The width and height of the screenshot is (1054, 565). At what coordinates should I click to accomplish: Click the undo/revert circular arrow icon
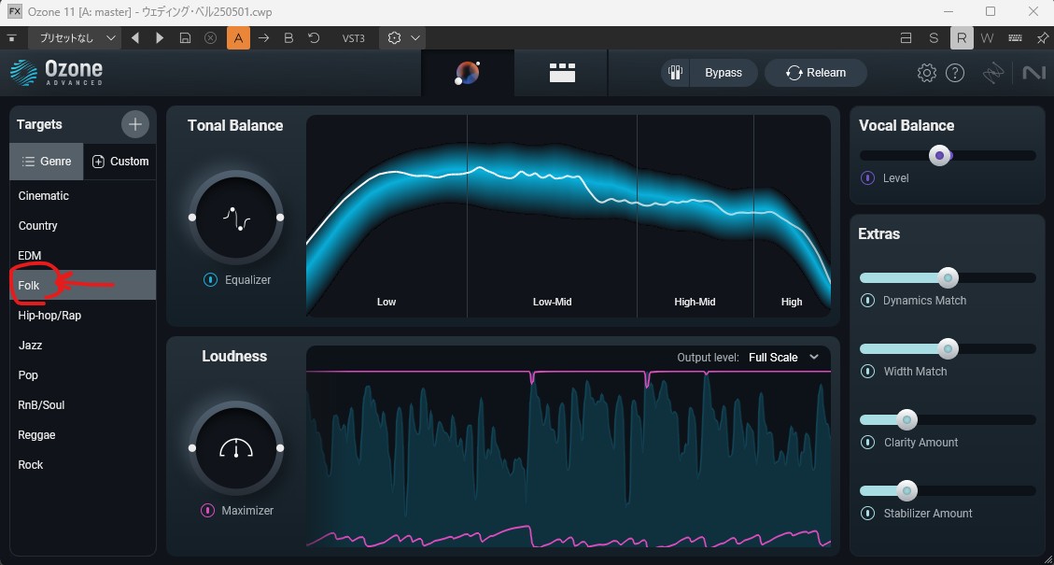tap(314, 38)
